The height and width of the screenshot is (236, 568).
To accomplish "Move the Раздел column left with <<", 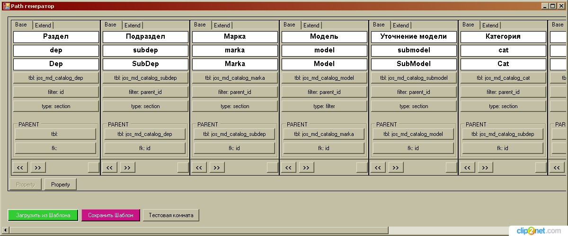I will click(20, 167).
